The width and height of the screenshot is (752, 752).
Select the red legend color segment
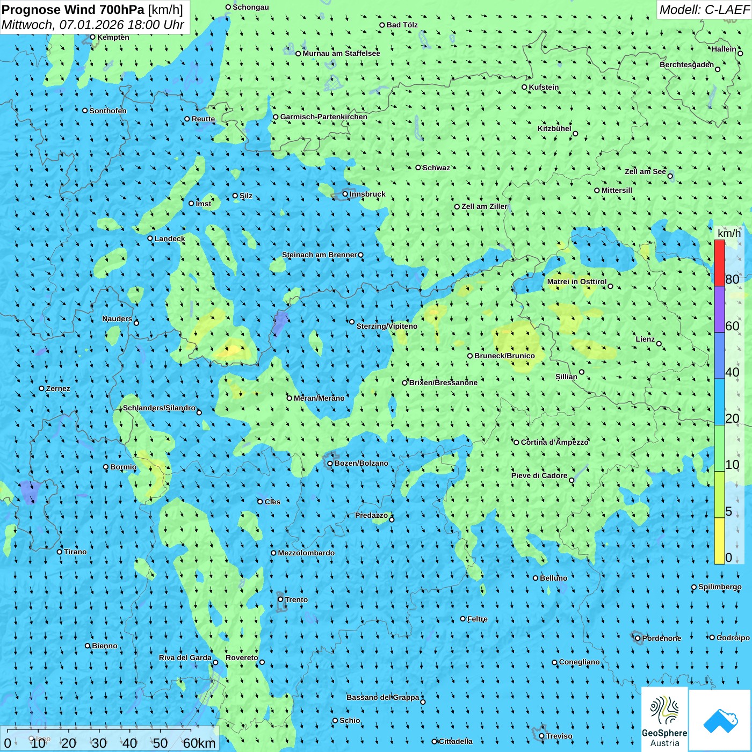(x=719, y=263)
